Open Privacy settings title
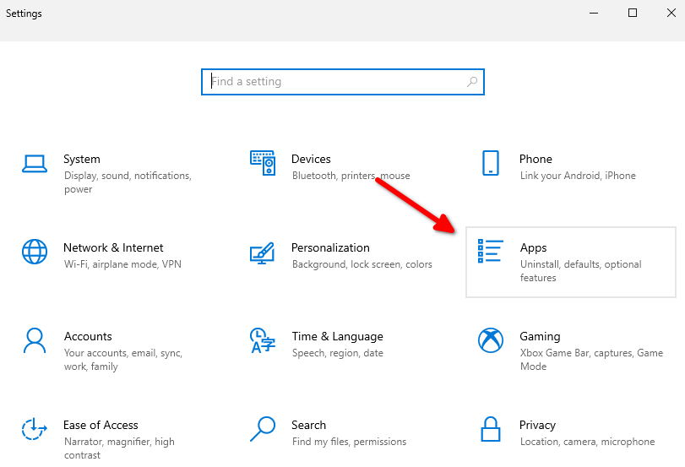This screenshot has height=467, width=685. click(537, 426)
